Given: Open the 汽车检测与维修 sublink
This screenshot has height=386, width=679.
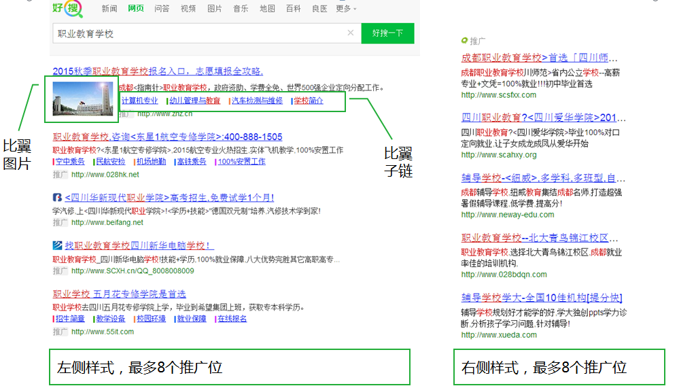Looking at the screenshot, I should coord(257,101).
